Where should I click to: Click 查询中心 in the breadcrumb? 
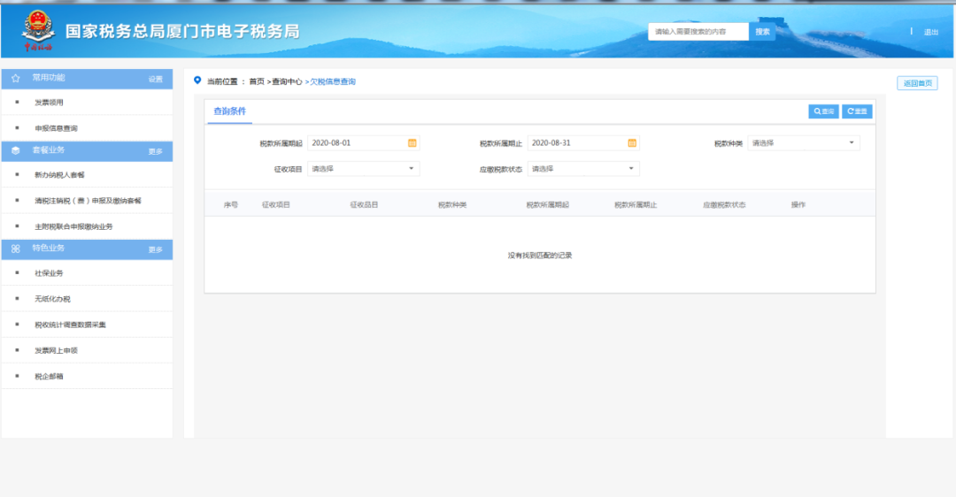(x=287, y=81)
